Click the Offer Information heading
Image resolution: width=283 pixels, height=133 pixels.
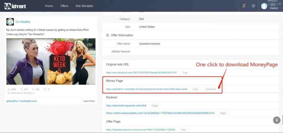(122, 35)
